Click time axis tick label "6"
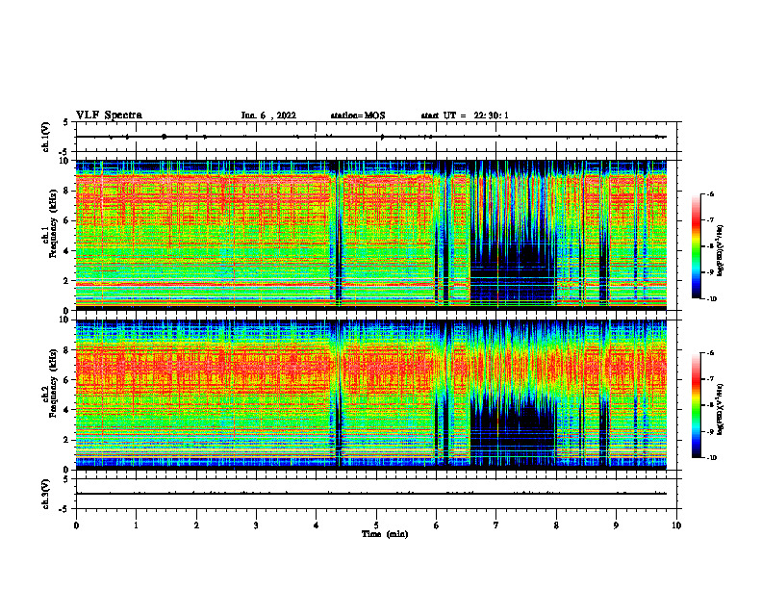 click(x=437, y=525)
